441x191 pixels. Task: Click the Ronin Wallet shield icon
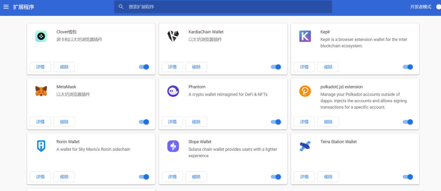pyautogui.click(x=41, y=146)
